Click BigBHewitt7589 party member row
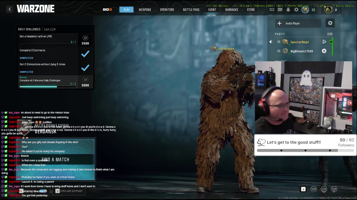The image size is (357, 200). tap(303, 51)
